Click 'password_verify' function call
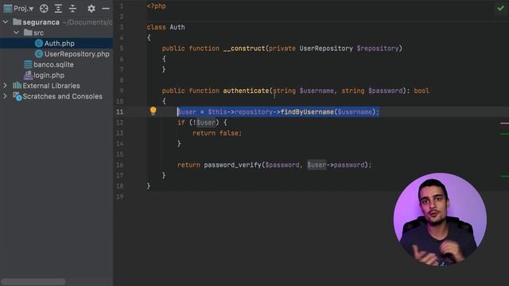Image resolution: width=509 pixels, height=286 pixels. [232, 165]
